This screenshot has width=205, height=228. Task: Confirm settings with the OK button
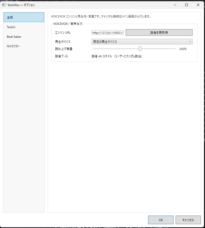coord(161,220)
